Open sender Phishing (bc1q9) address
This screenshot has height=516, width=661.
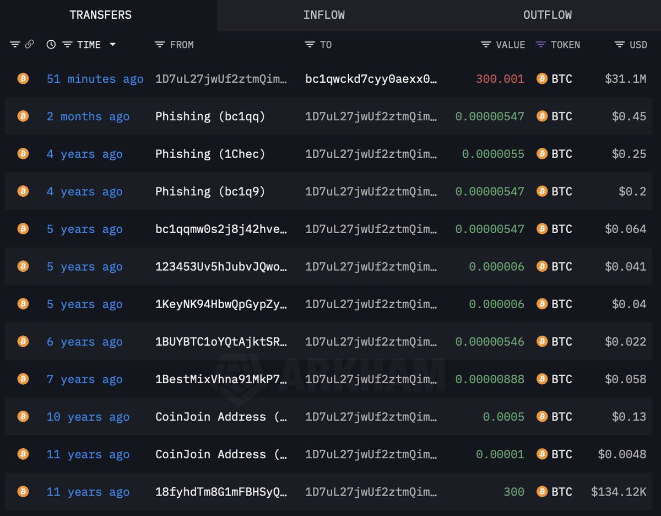click(x=210, y=191)
